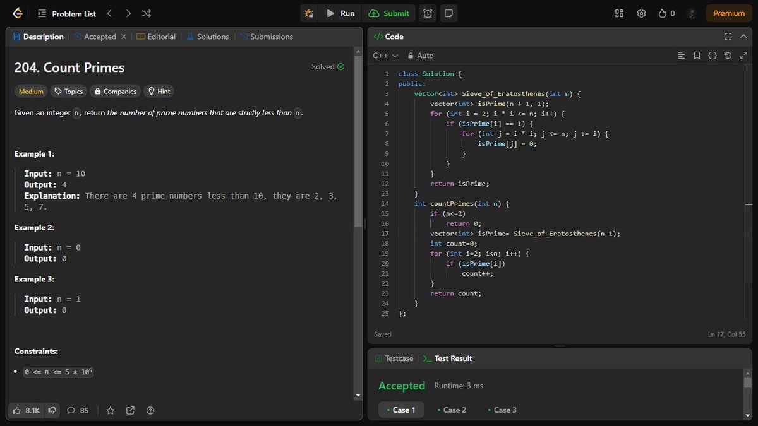Click the bookmark icon in editor toolbar
The width and height of the screenshot is (758, 426).
[x=697, y=56]
